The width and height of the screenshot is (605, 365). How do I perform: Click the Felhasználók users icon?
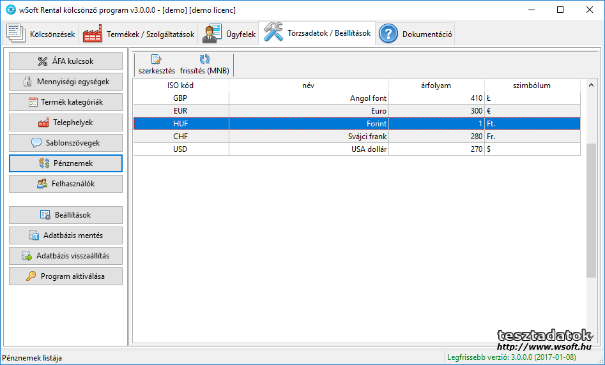coord(42,184)
